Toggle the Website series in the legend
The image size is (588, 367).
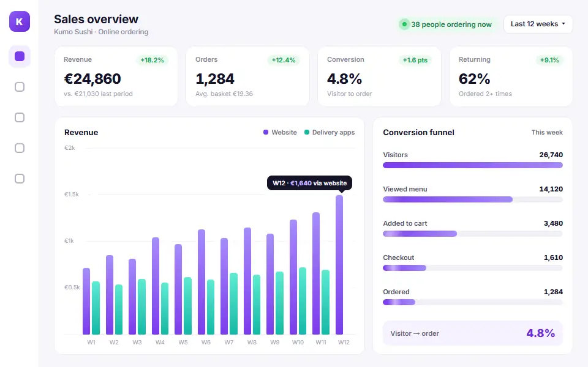pos(280,132)
